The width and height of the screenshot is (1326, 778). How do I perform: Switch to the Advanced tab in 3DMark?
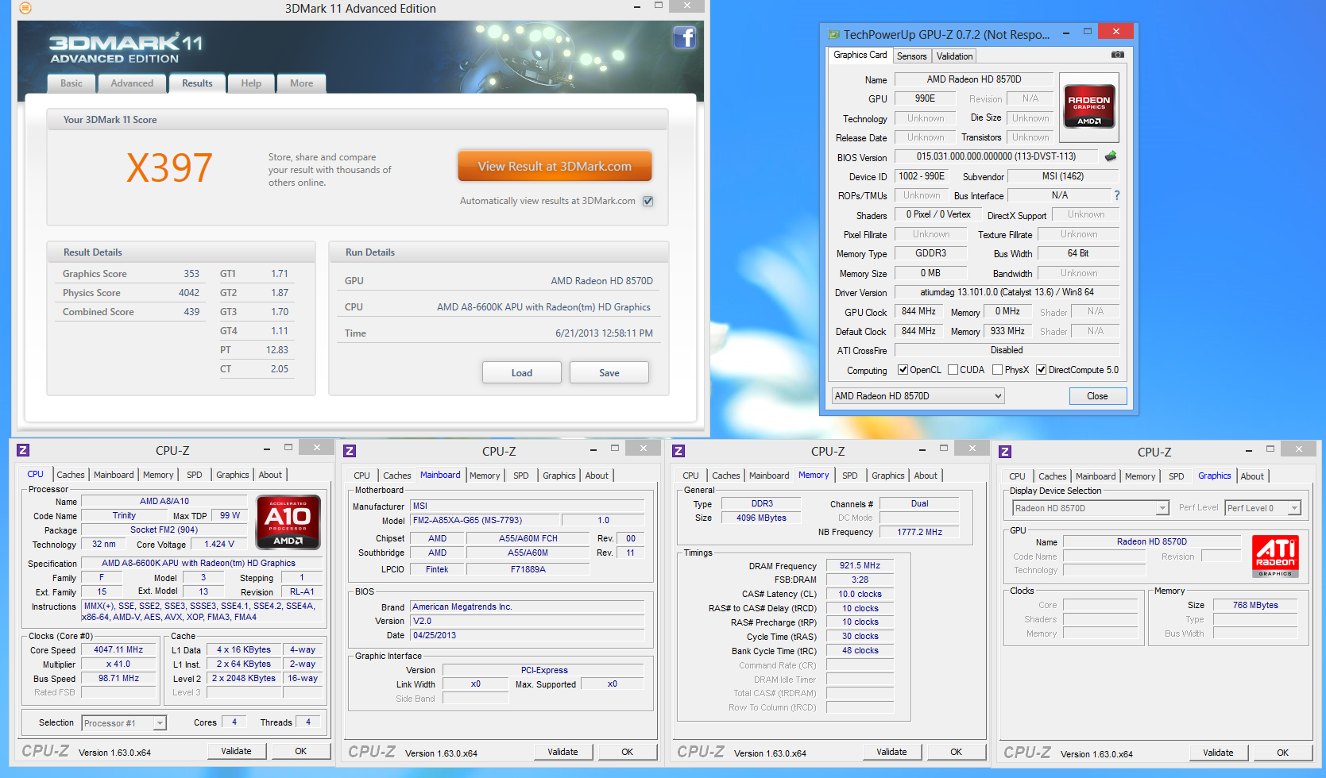[x=132, y=83]
